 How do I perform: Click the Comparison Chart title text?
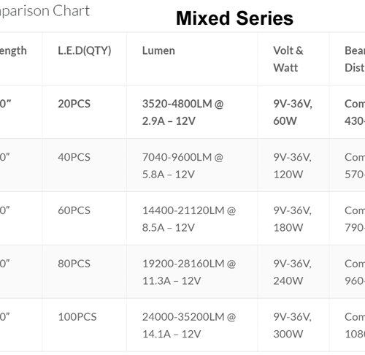[x=45, y=12]
